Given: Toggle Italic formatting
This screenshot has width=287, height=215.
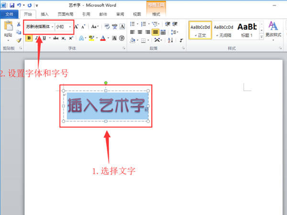Looking at the screenshot, I should click(37, 38).
